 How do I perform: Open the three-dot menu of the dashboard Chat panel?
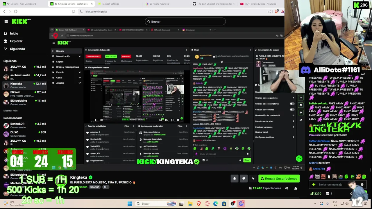point(250,50)
